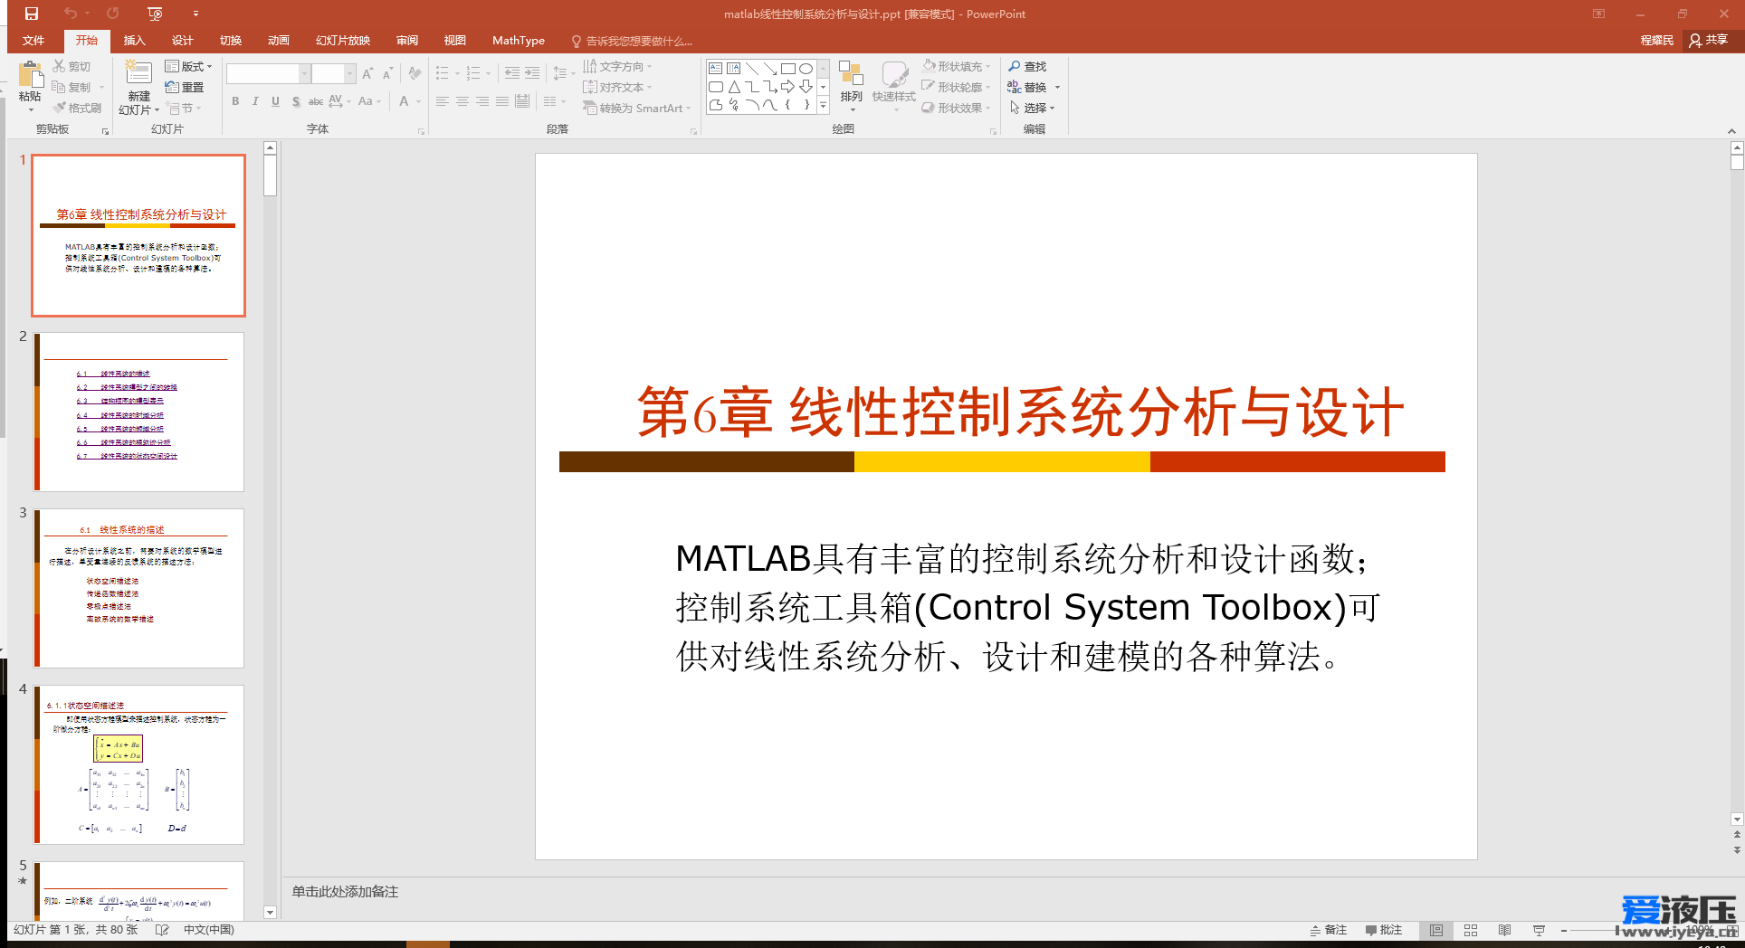Expand the shapes gallery More arrow
This screenshot has width=1745, height=948.
[x=823, y=106]
